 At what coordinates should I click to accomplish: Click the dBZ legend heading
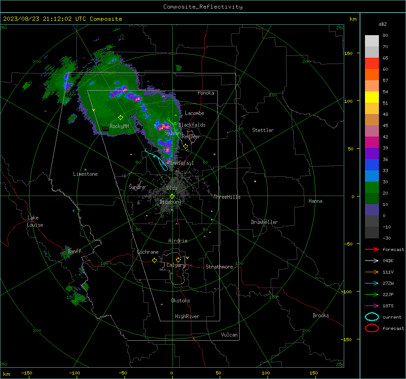[383, 24]
